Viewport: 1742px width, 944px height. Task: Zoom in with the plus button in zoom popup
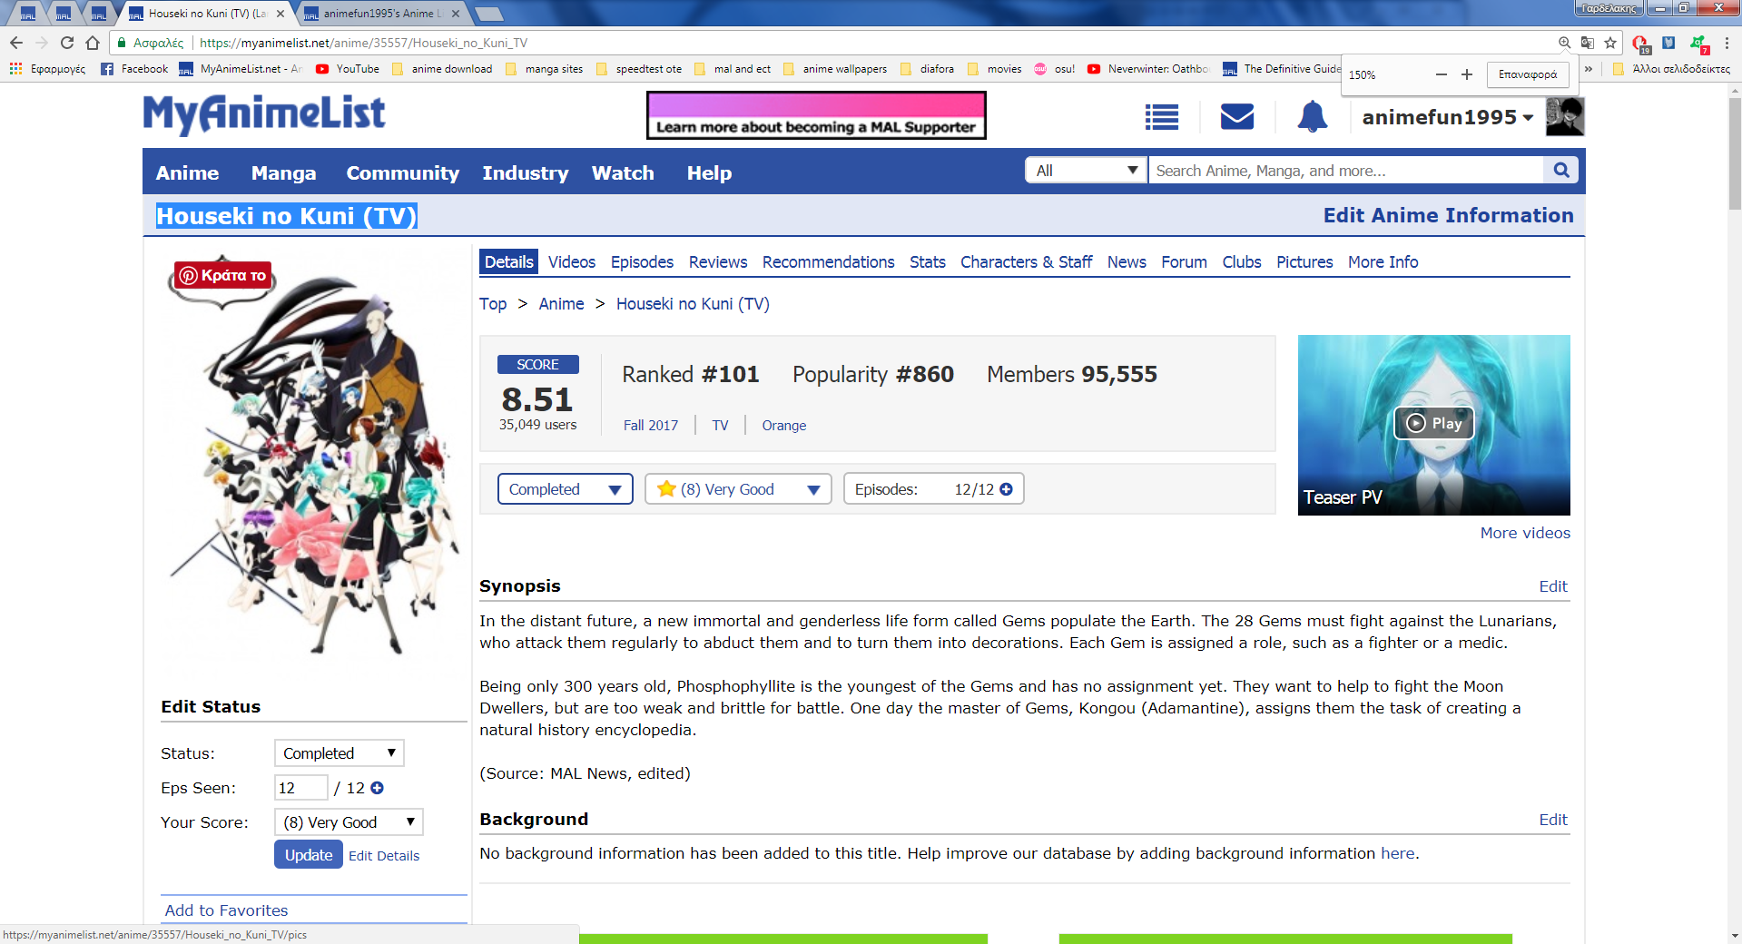(x=1466, y=74)
